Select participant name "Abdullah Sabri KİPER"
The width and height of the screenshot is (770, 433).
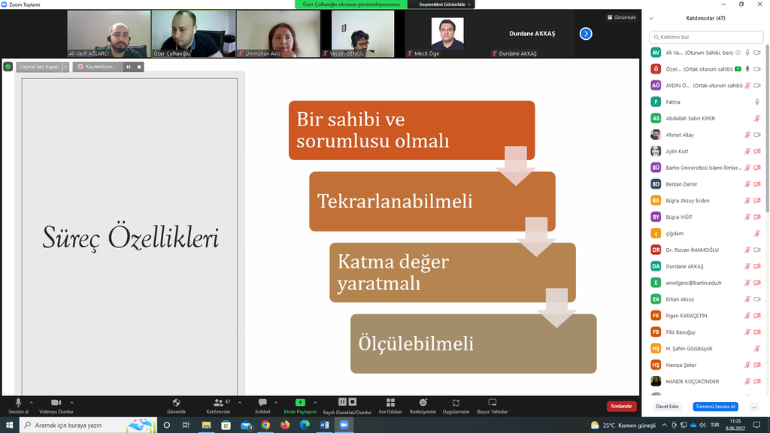pyautogui.click(x=690, y=118)
